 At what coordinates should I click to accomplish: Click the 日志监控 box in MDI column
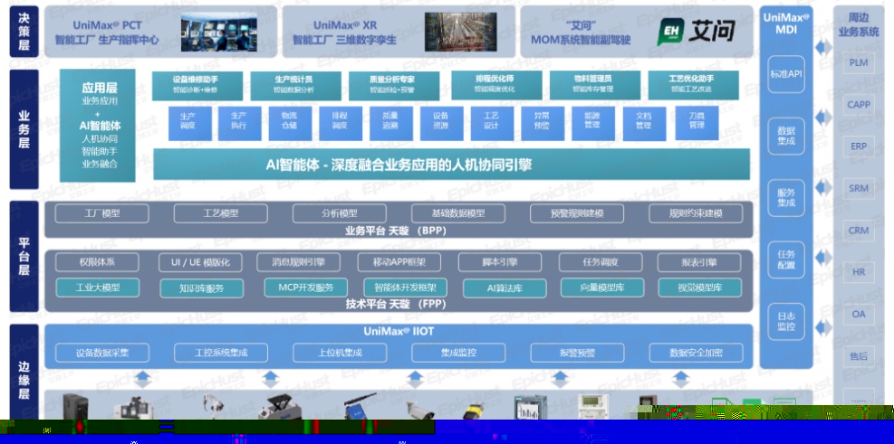[785, 321]
